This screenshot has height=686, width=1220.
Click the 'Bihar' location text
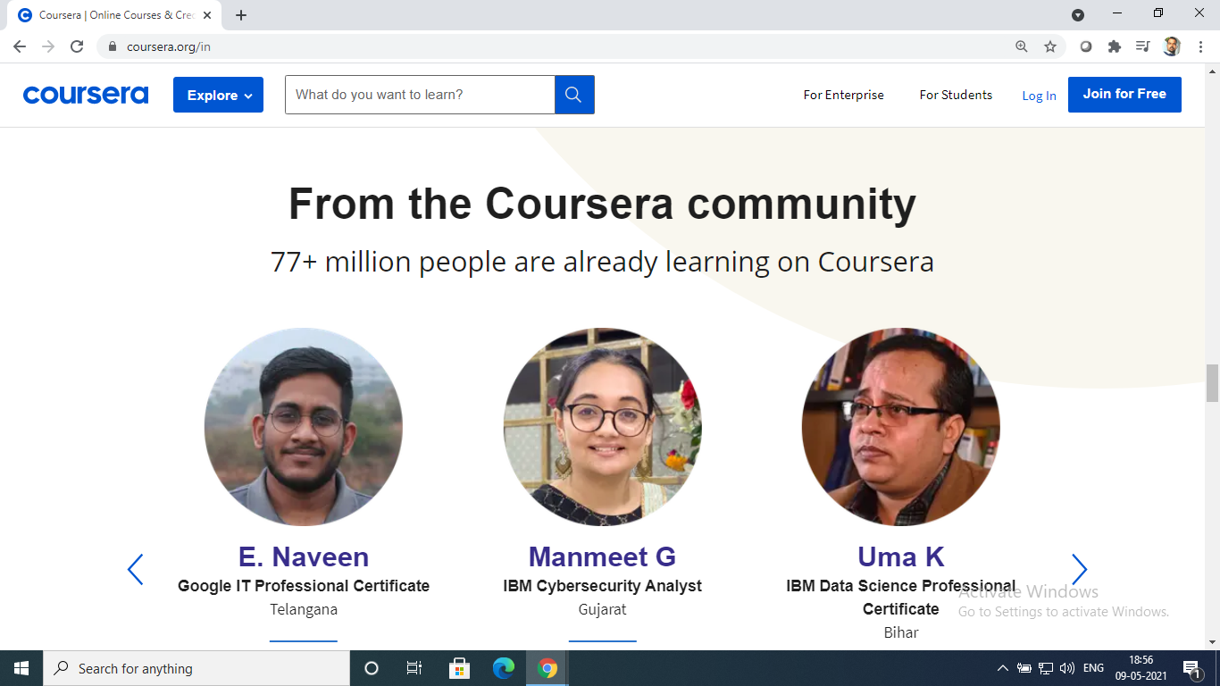[x=901, y=632]
